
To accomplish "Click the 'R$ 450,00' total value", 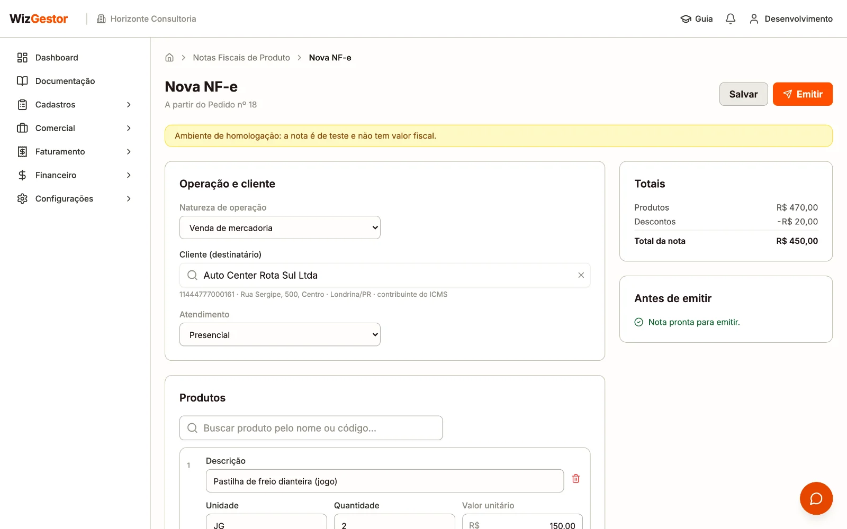I will pos(797,241).
